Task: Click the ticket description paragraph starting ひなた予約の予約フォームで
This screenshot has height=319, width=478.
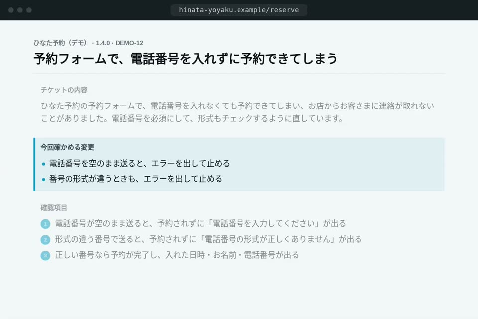Action: click(x=238, y=112)
